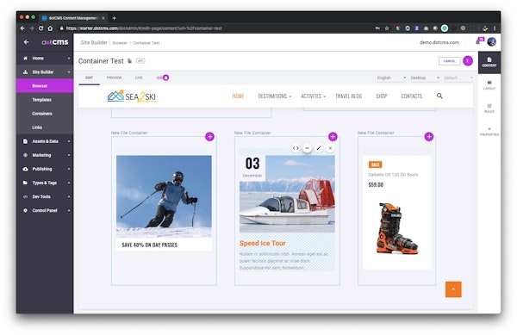Add content to the ski boots container

[429, 137]
